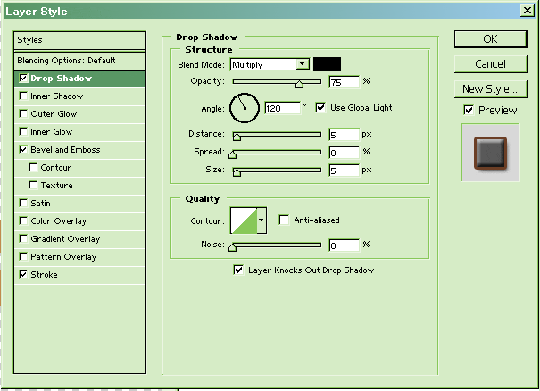This screenshot has width=540, height=391.
Task: Select Blending Options: Default
Action: click(80, 61)
